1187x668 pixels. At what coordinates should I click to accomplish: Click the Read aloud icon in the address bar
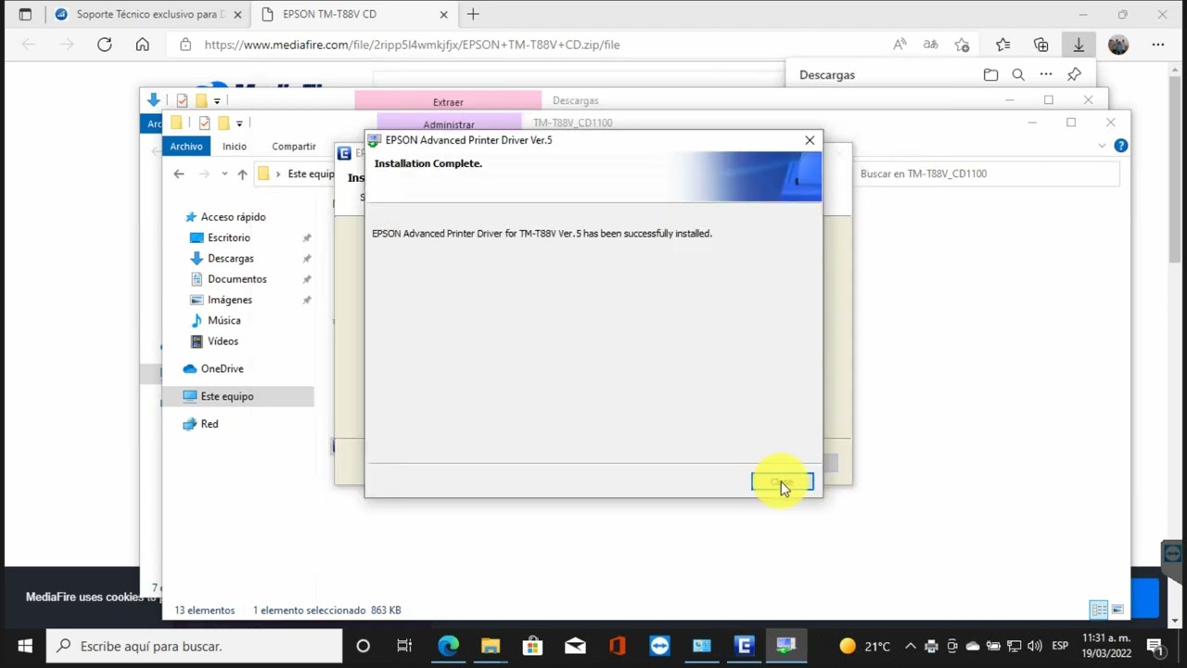[900, 45]
